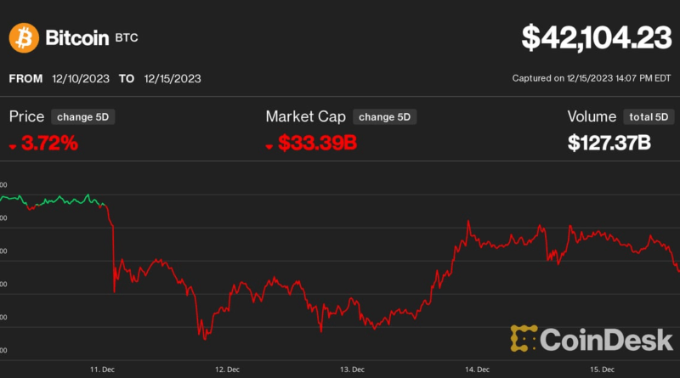Open the 'change 5D' badge next to Price
This screenshot has height=378, width=680.
(x=82, y=117)
